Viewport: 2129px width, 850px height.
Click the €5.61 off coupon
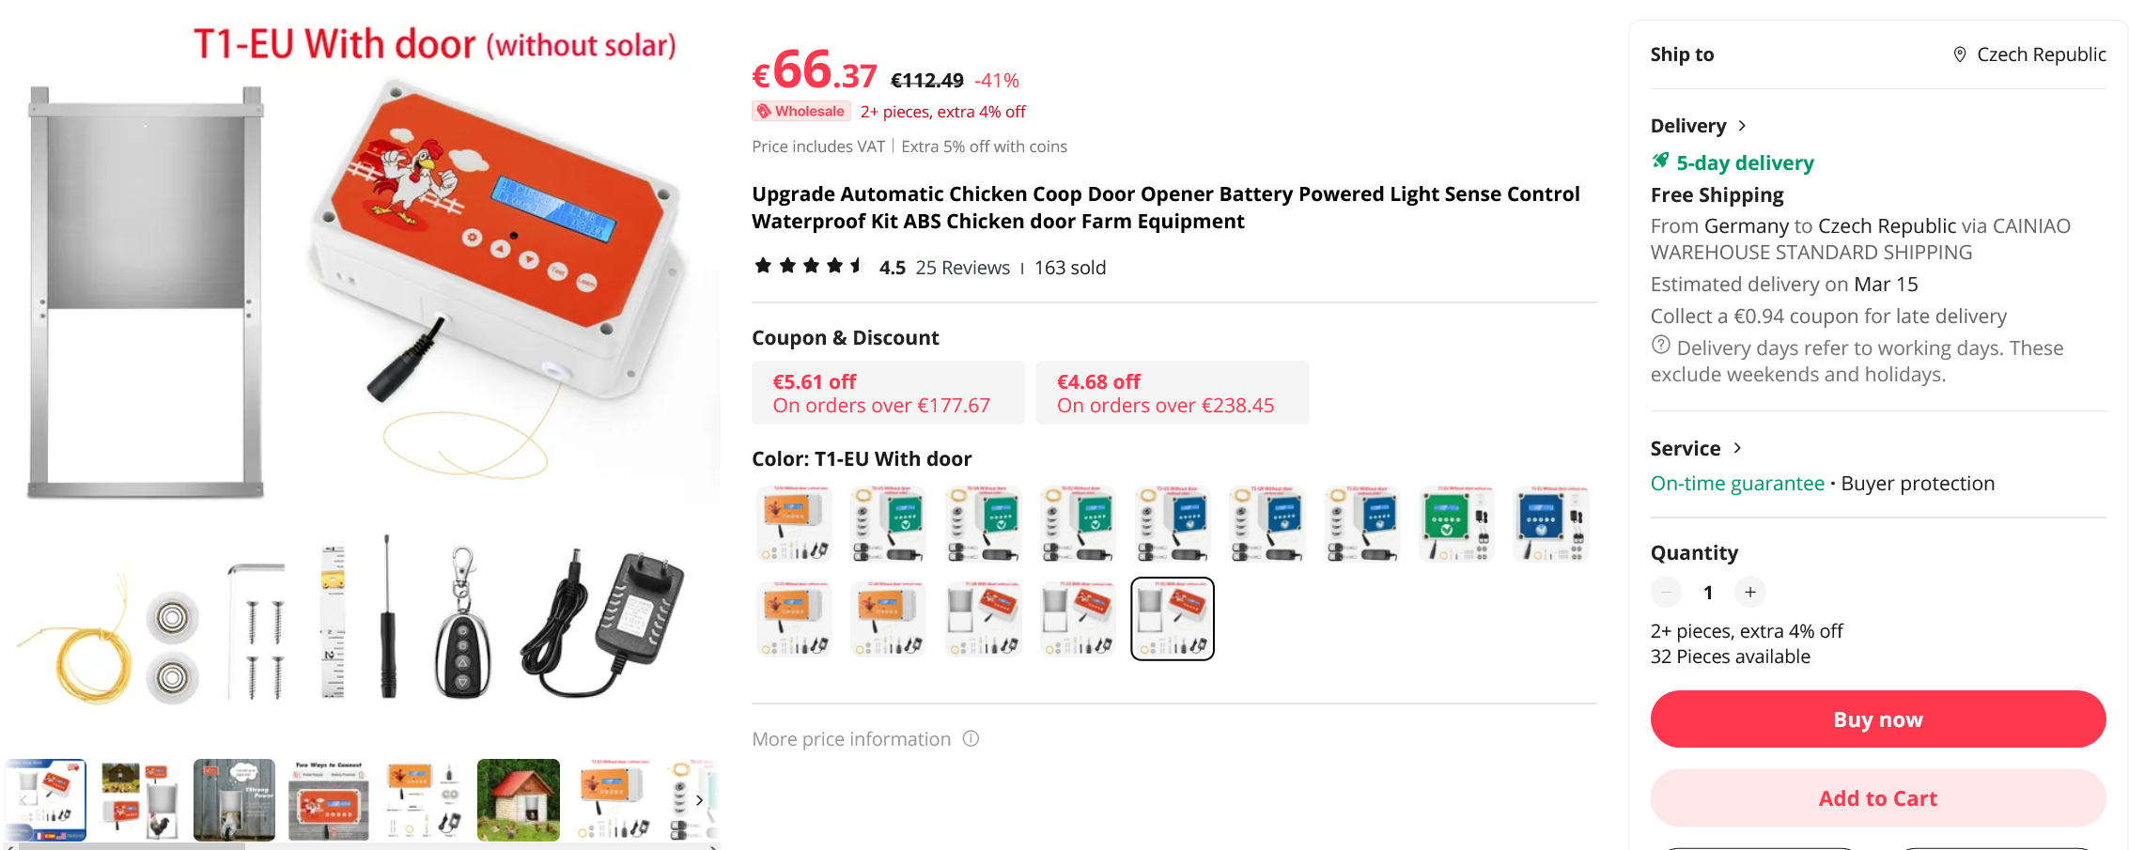tap(887, 394)
